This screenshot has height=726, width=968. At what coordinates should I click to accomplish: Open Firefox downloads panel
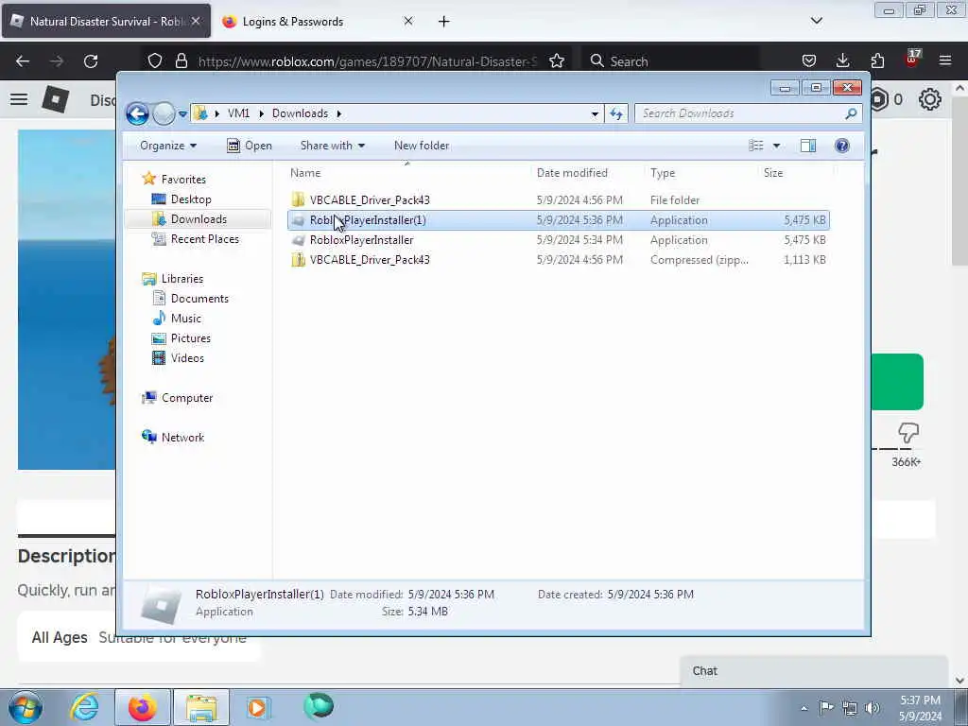[x=842, y=60]
